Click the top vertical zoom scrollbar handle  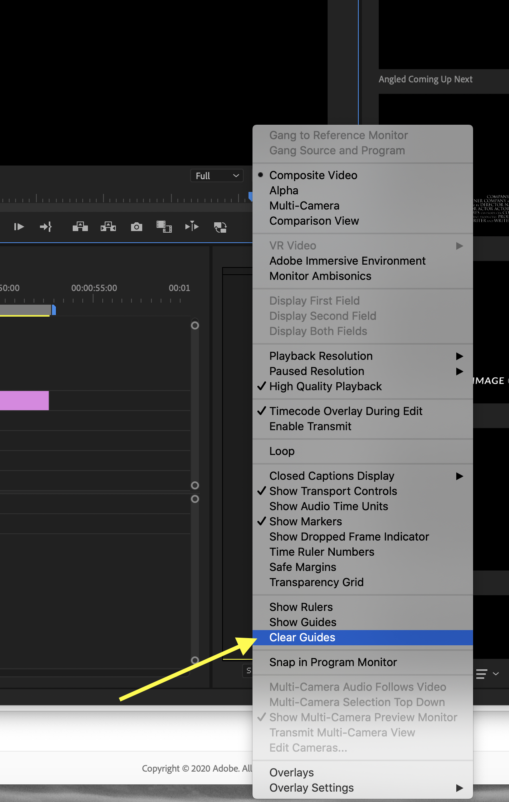pos(195,325)
